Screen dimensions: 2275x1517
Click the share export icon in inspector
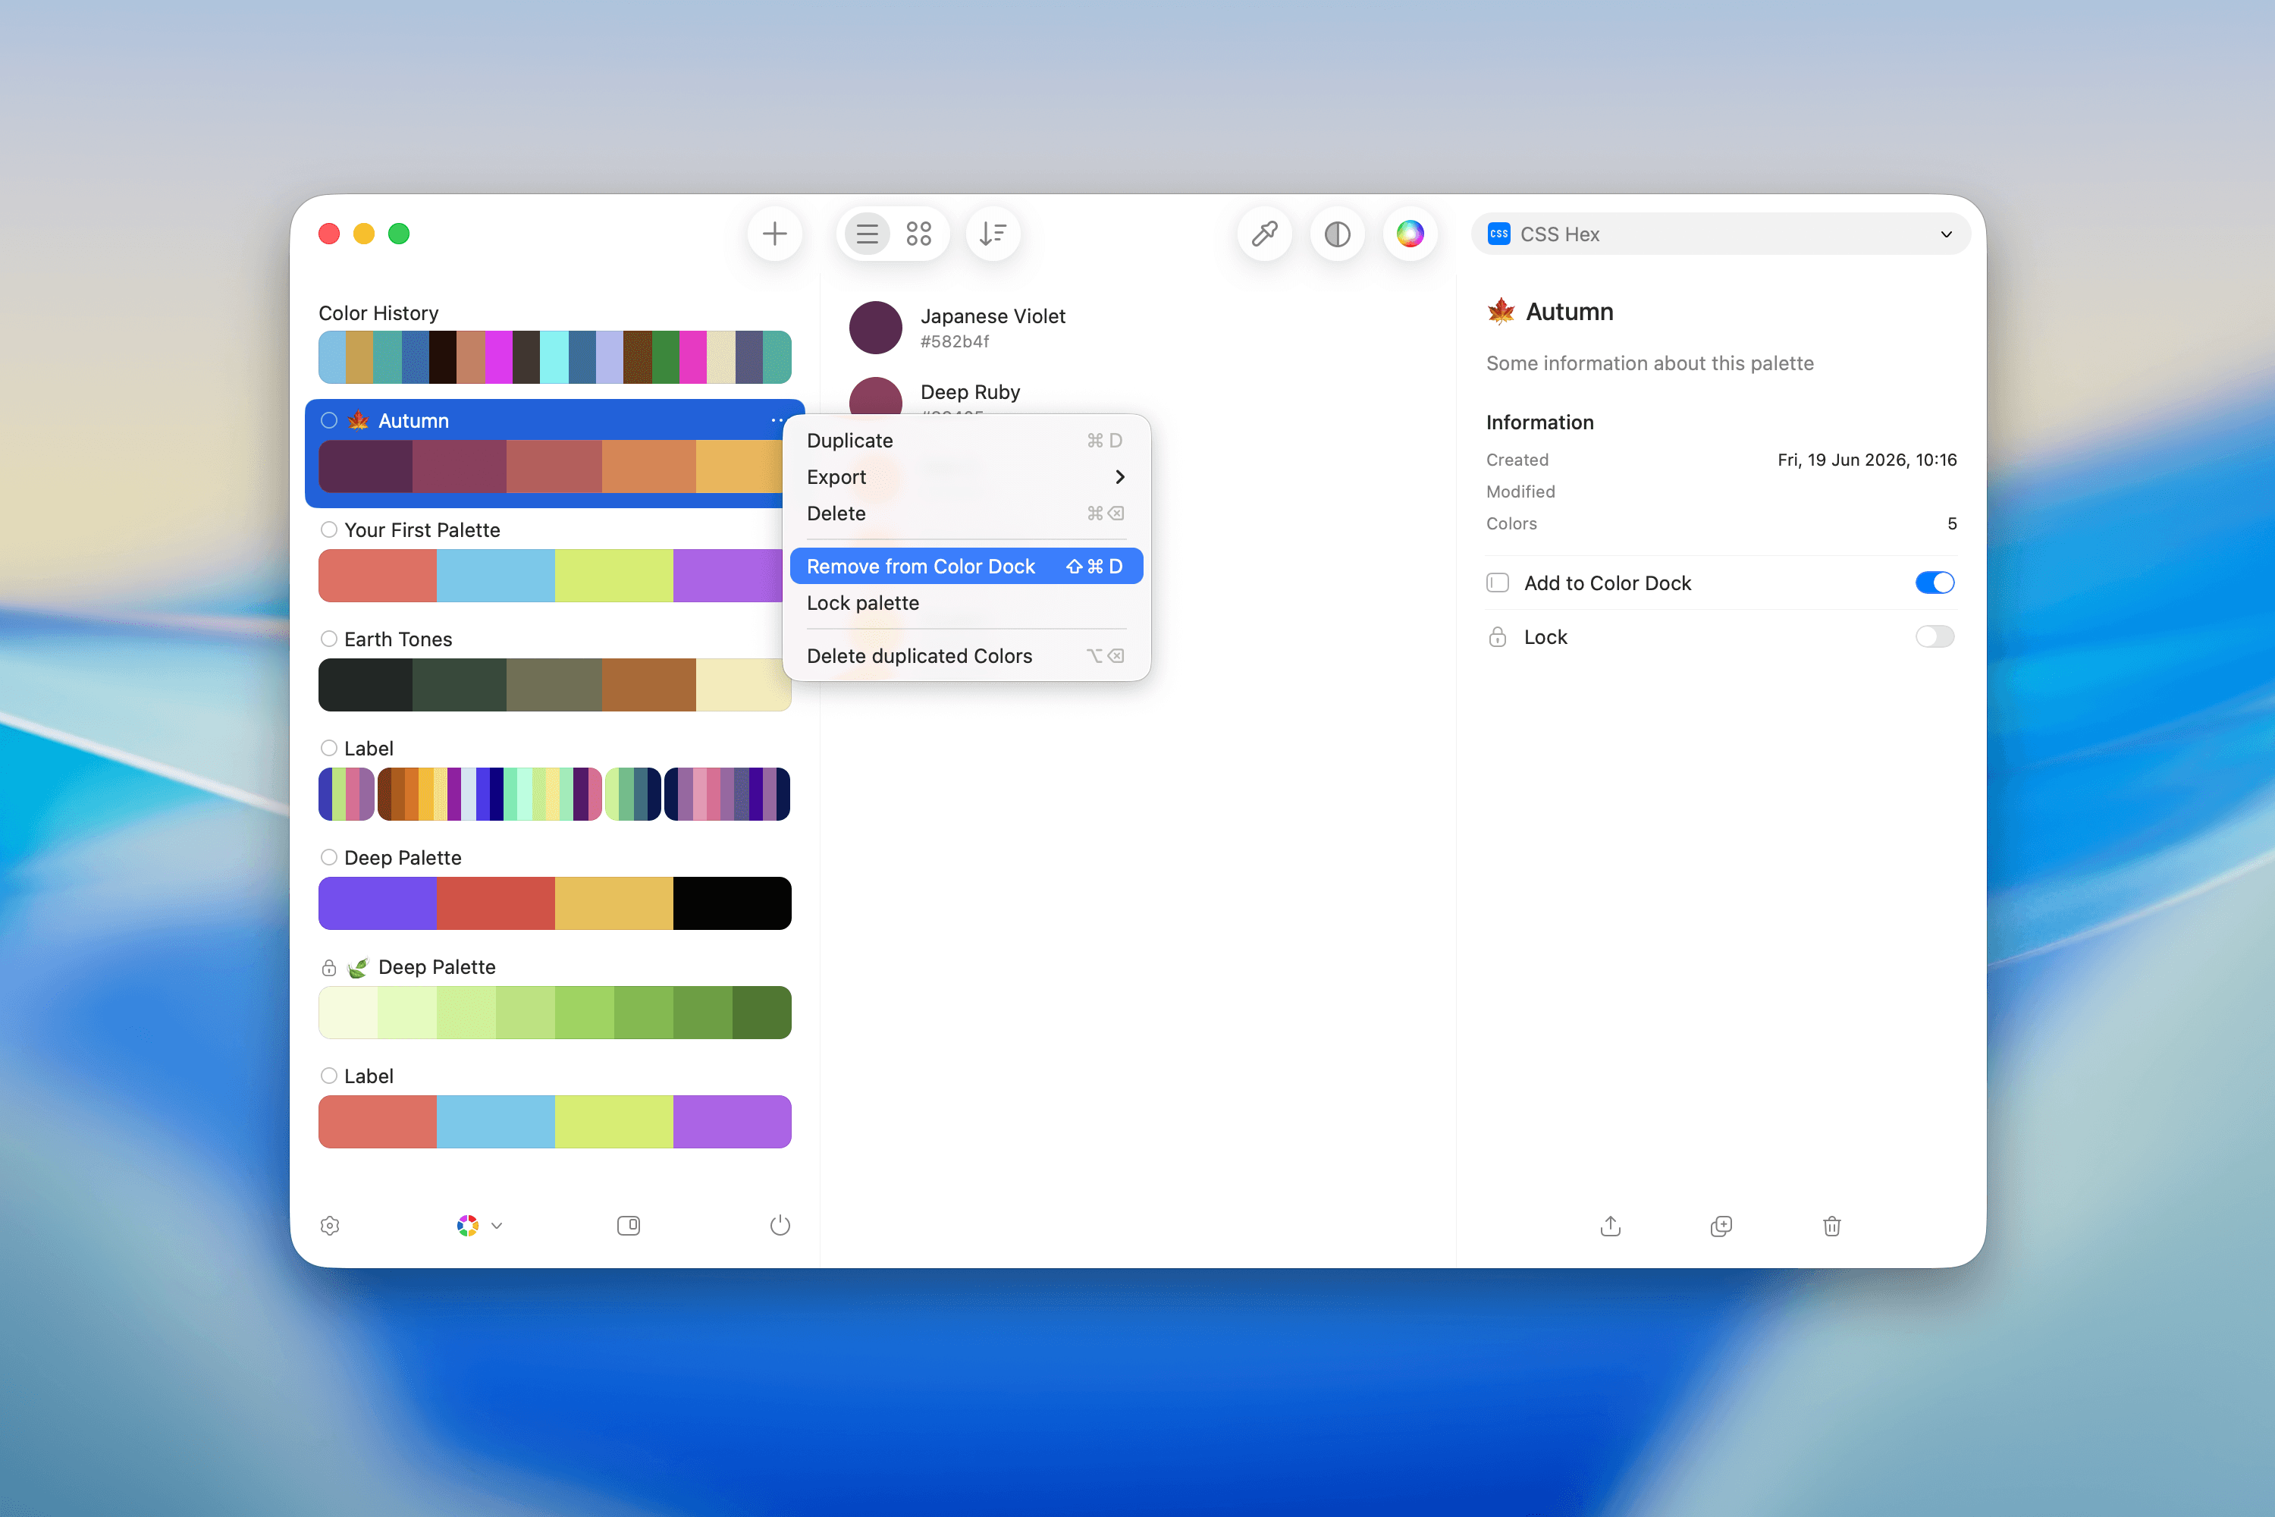click(1611, 1226)
